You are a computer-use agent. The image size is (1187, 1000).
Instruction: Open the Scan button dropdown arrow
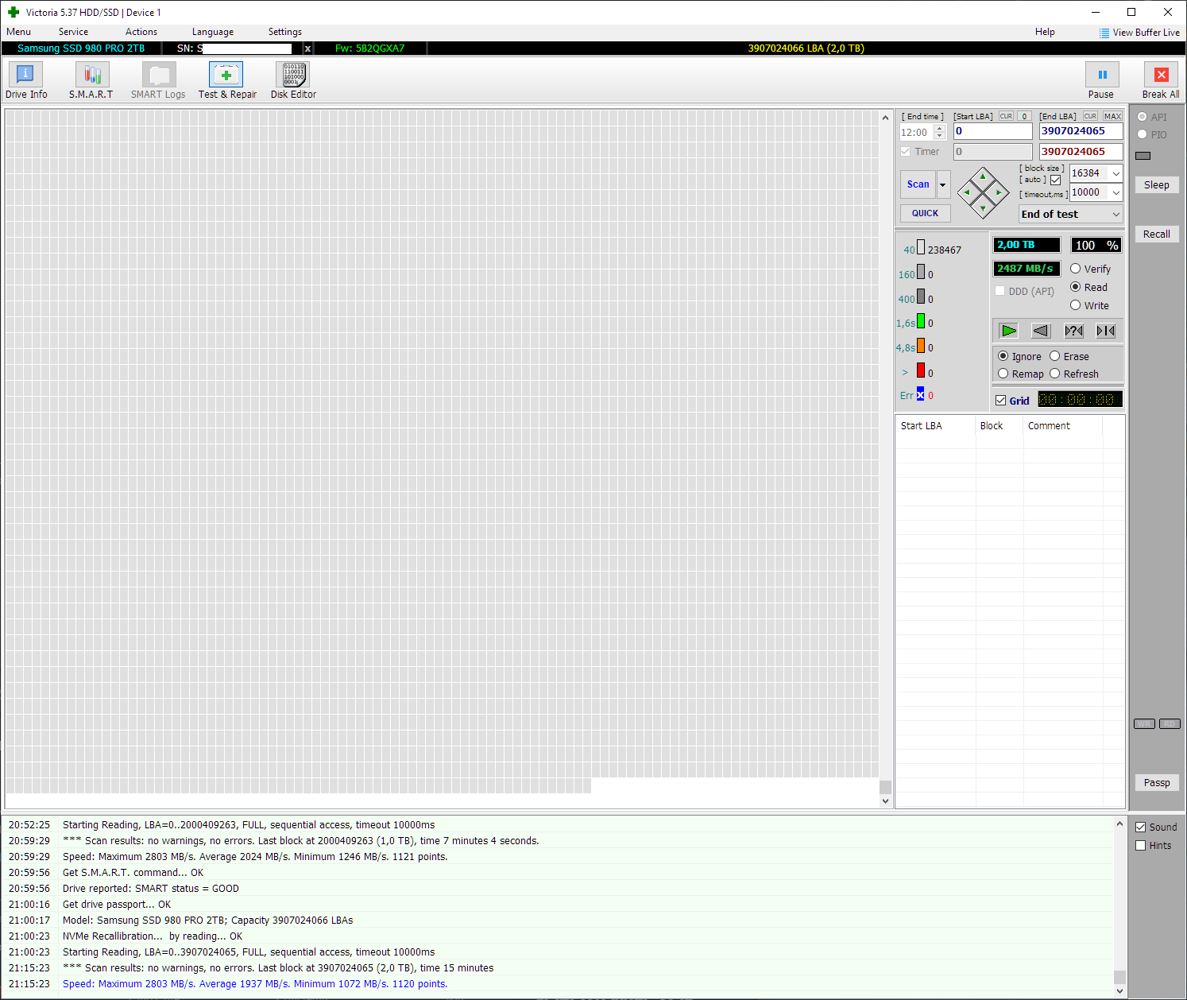[943, 184]
